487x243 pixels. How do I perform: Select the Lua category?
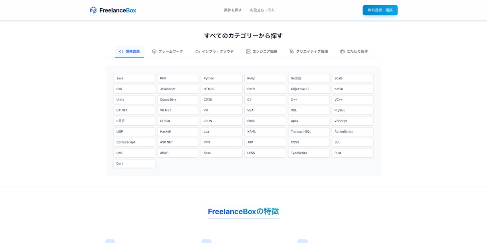click(x=222, y=132)
